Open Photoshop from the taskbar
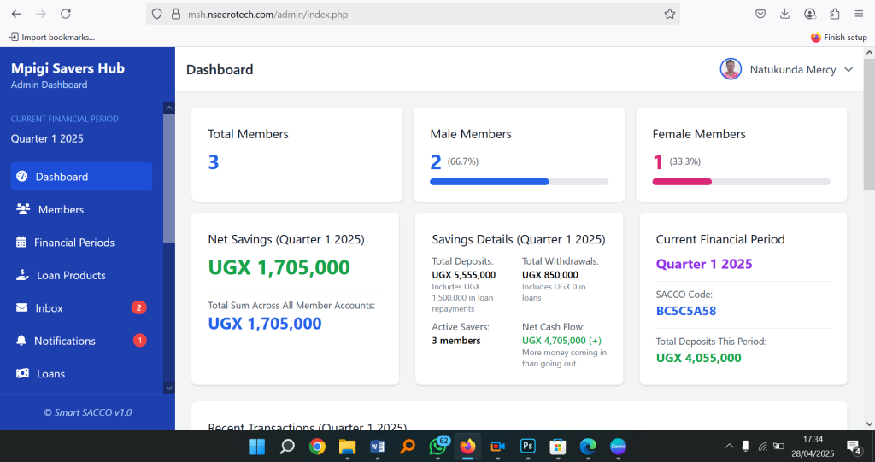 [x=528, y=446]
